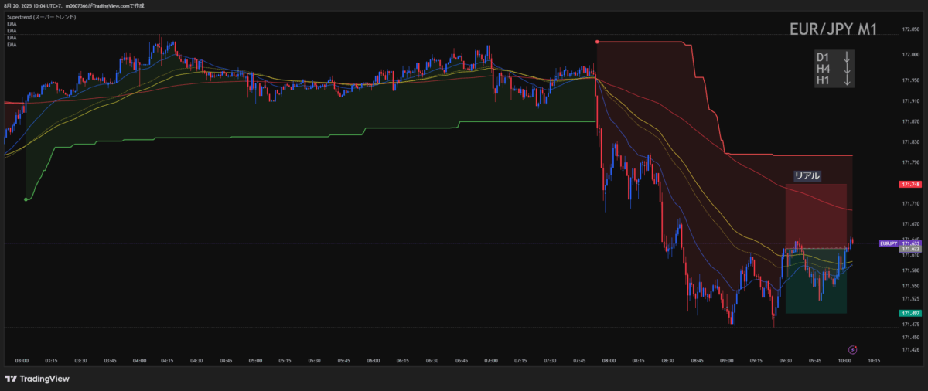Click the gray 171.622 entry price label
928x391 pixels.
tap(909, 249)
